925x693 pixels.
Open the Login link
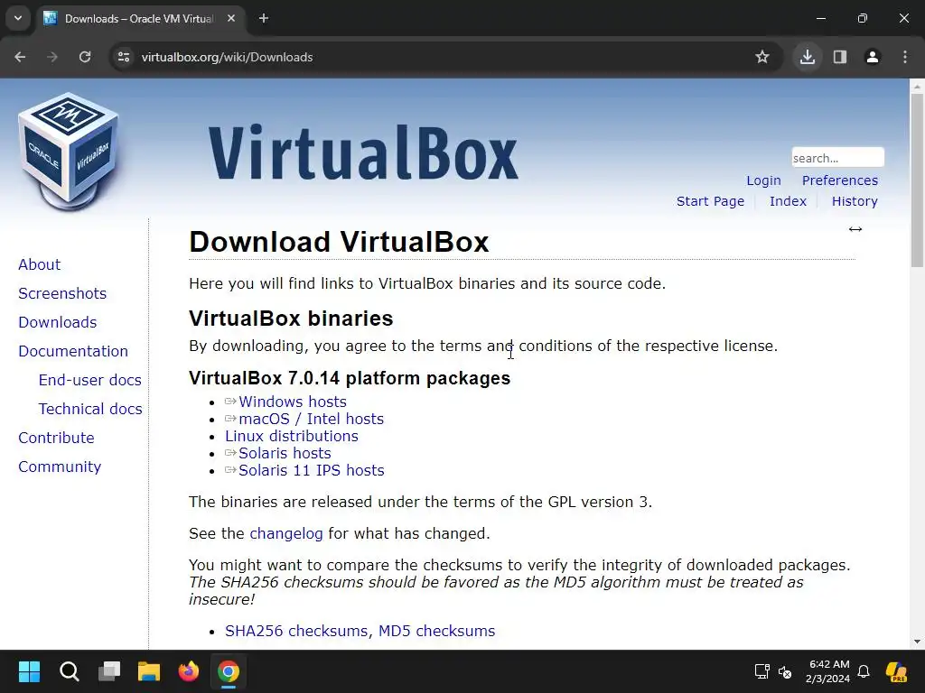pos(763,180)
